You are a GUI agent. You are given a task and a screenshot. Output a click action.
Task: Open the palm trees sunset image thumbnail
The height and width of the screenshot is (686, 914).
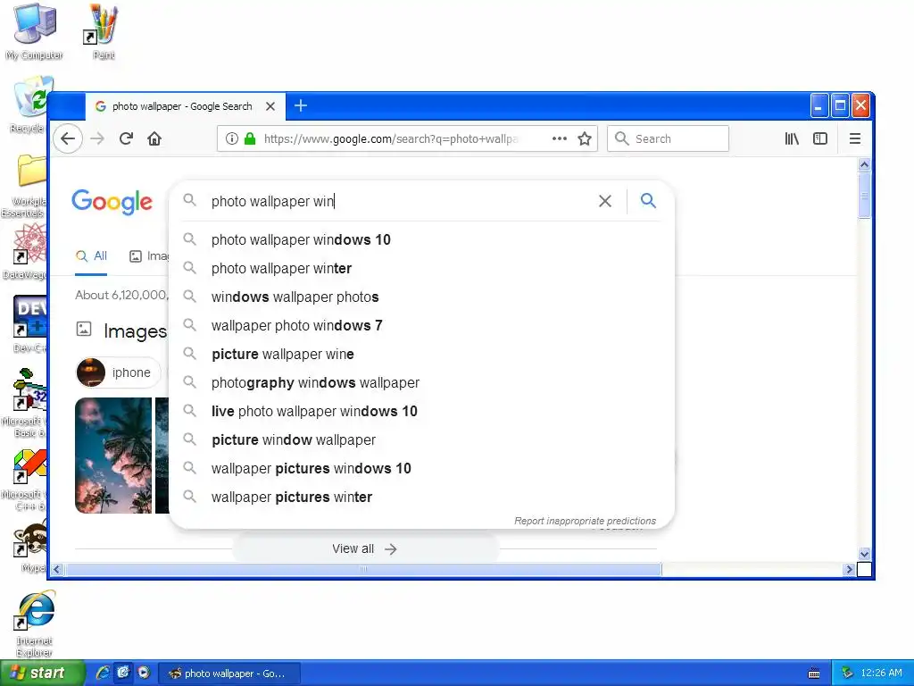113,456
